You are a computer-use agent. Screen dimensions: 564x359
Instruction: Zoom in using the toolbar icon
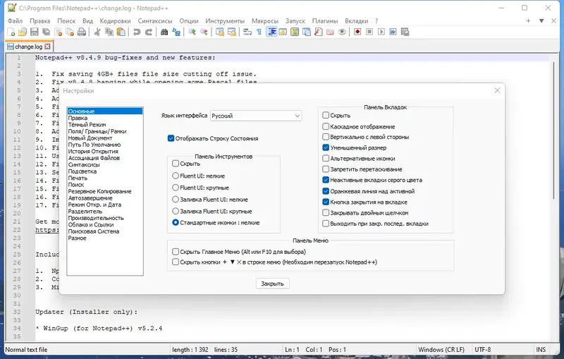[x=192, y=32]
